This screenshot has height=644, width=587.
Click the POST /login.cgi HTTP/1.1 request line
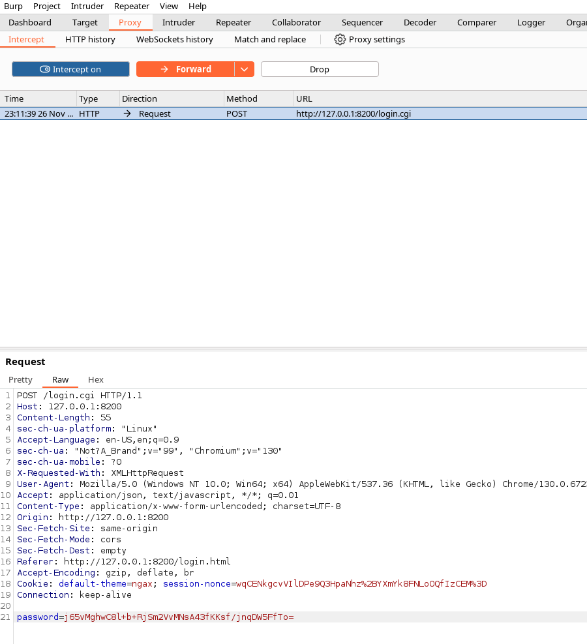tap(80, 396)
